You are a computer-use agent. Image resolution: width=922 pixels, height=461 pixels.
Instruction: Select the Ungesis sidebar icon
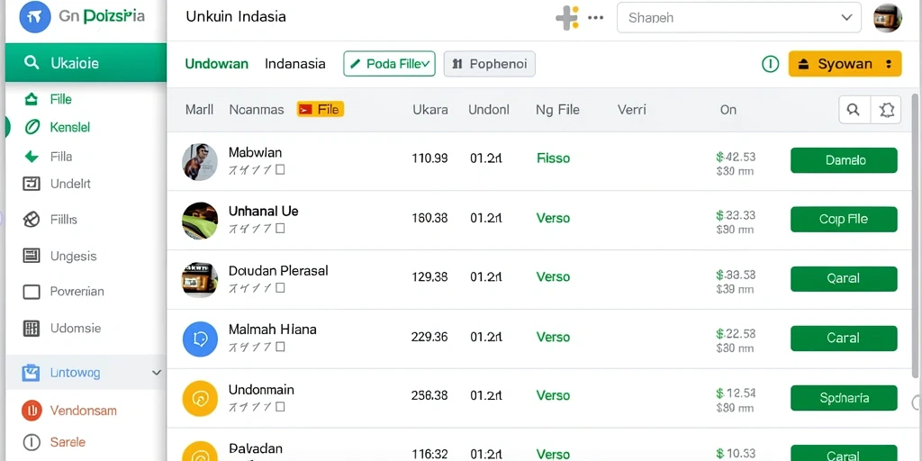coord(32,255)
